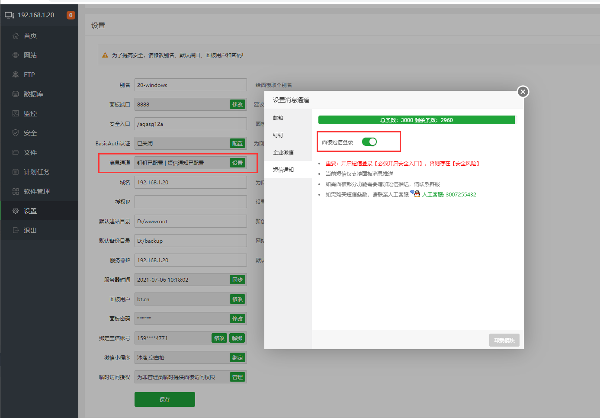Click the SMS quota progress bar
The width and height of the screenshot is (600, 418).
click(x=417, y=120)
